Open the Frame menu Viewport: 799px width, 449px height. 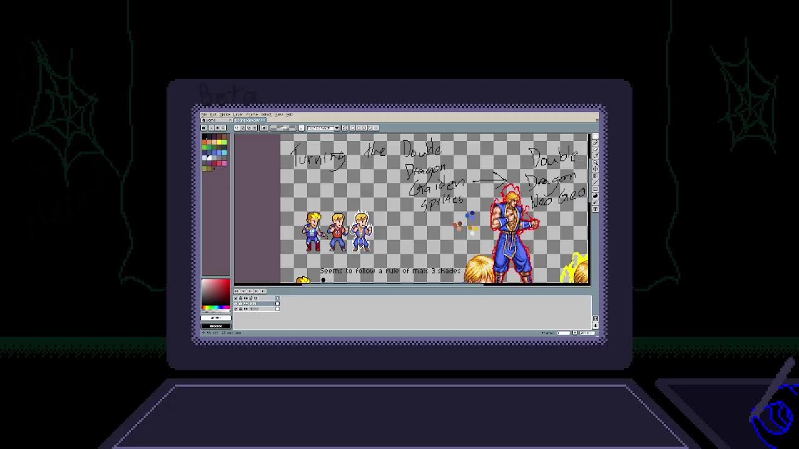coord(252,115)
